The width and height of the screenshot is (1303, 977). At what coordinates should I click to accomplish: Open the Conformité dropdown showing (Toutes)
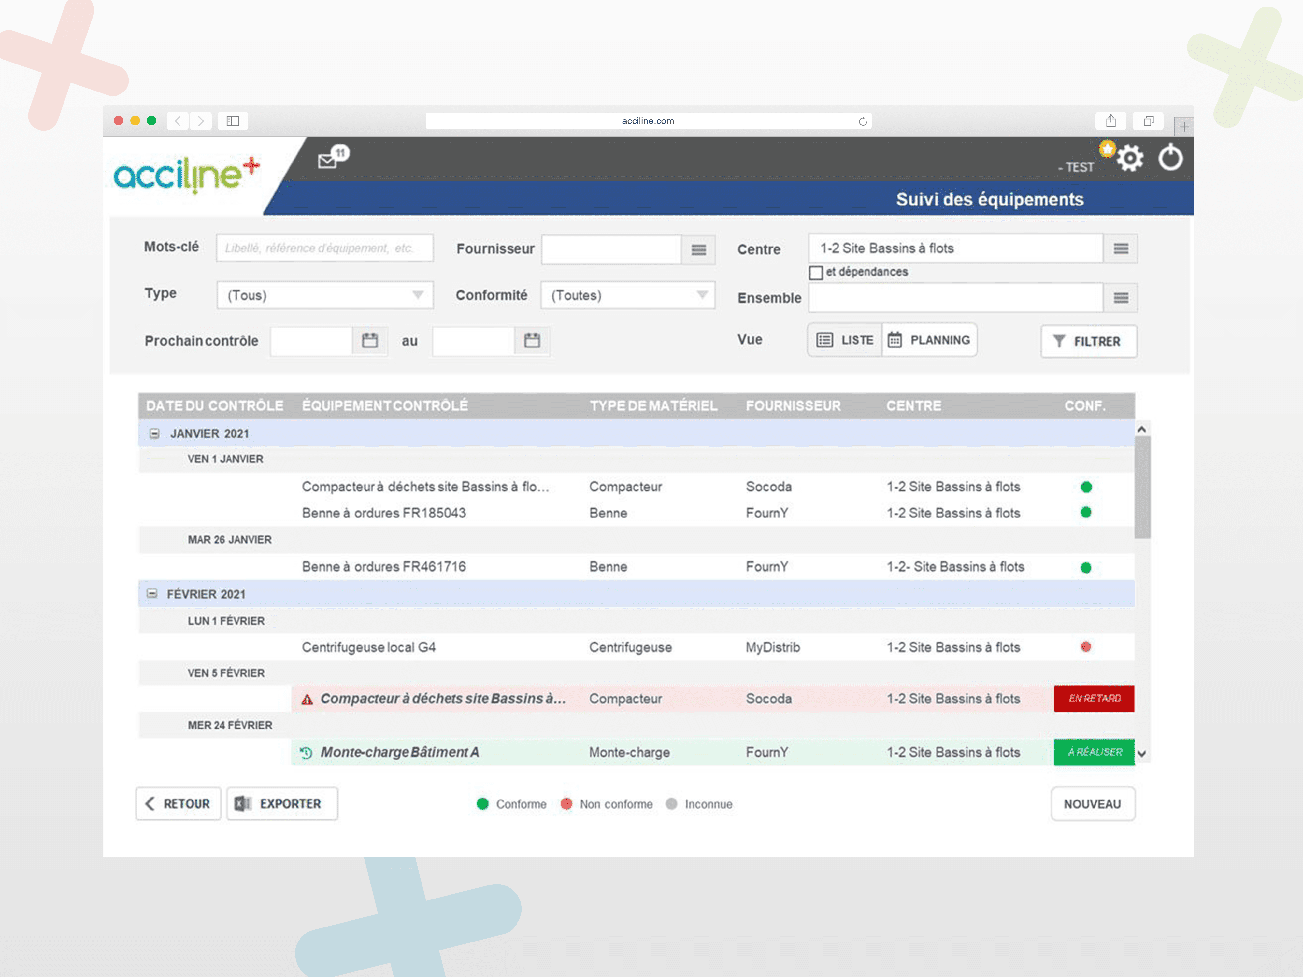[627, 295]
